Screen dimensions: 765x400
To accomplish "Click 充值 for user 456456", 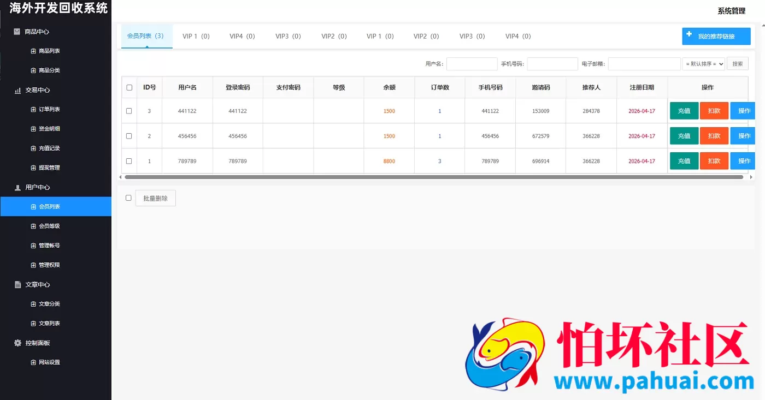I will click(684, 136).
